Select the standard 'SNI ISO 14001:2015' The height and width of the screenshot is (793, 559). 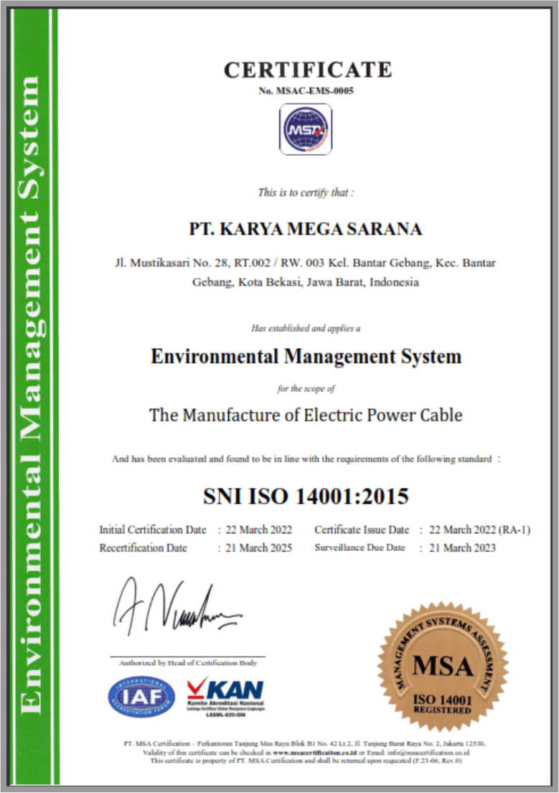(306, 496)
